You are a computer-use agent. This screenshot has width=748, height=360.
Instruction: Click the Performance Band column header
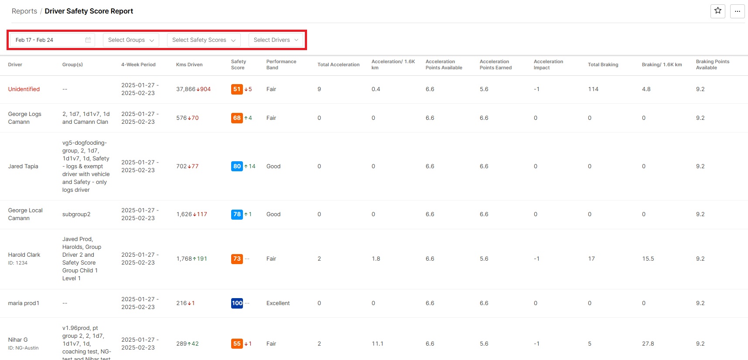pyautogui.click(x=281, y=65)
